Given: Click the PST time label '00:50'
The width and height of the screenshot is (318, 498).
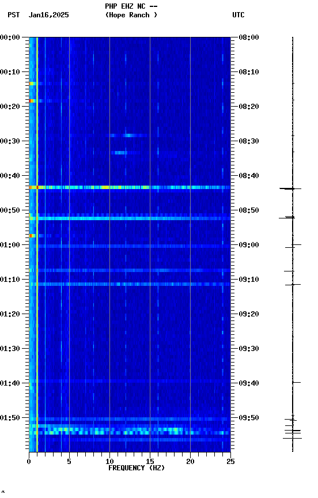Looking at the screenshot, I should [x=10, y=210].
